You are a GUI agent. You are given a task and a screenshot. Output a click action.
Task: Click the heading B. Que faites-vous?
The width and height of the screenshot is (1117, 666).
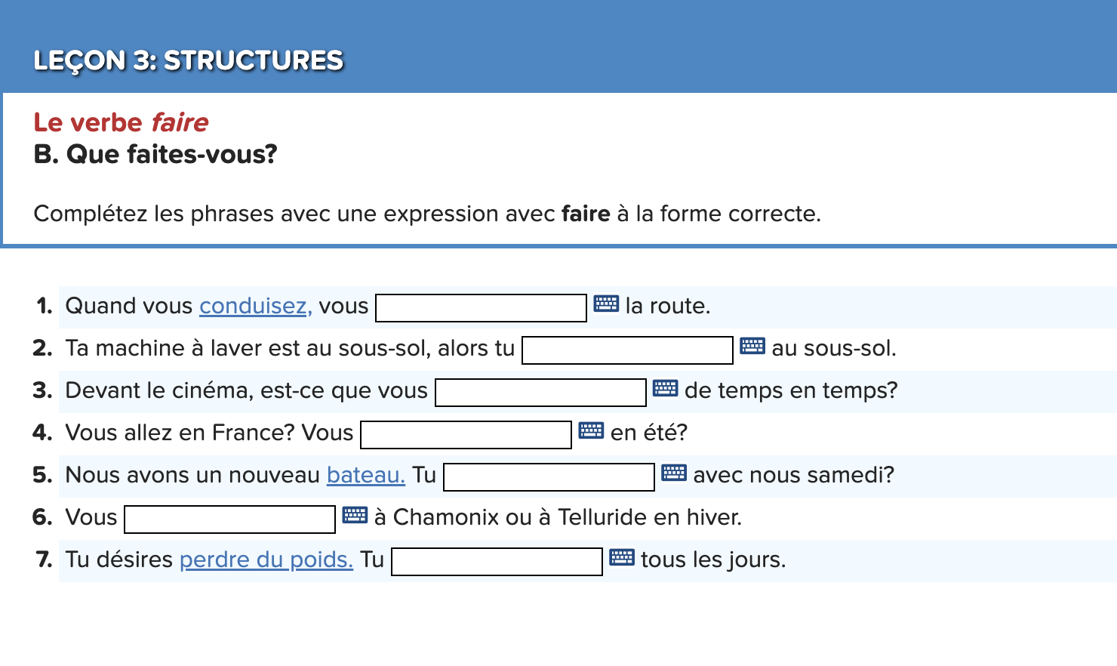(155, 154)
